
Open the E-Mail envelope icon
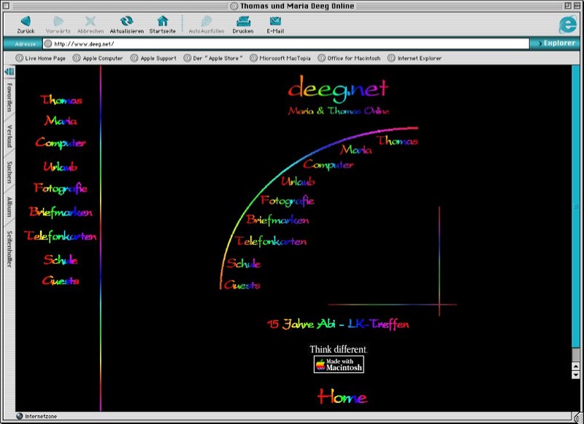(x=275, y=21)
